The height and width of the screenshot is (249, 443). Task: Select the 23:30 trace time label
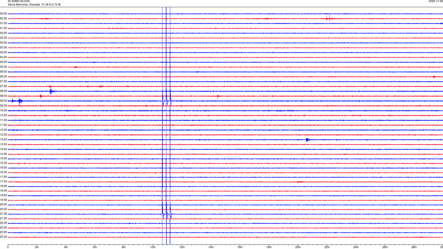[x=3, y=237]
